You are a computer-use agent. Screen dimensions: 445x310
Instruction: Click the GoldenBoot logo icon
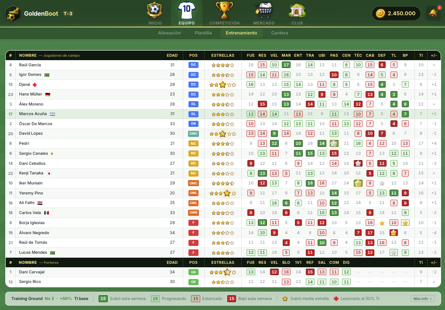coord(13,14)
